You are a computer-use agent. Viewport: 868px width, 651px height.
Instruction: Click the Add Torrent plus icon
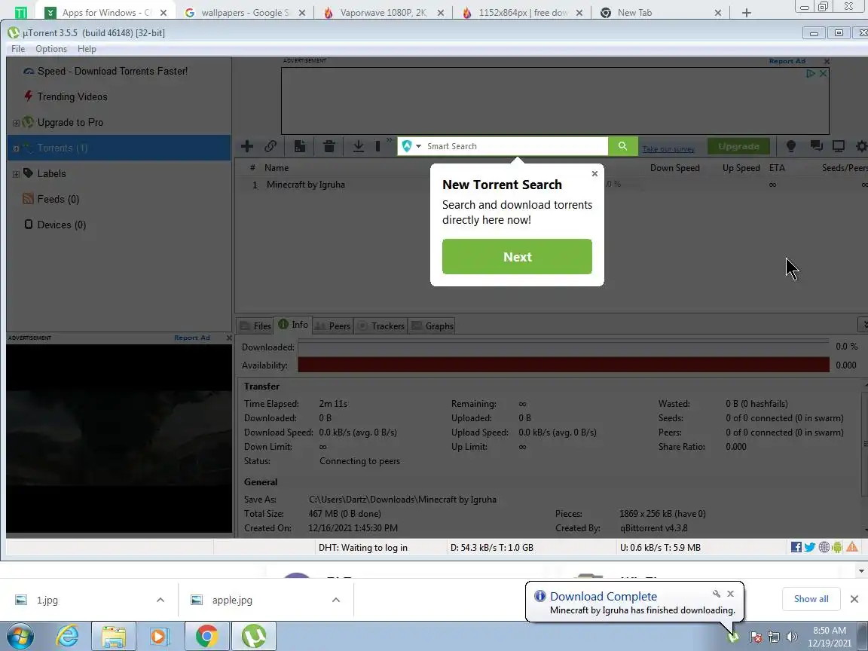tap(247, 146)
